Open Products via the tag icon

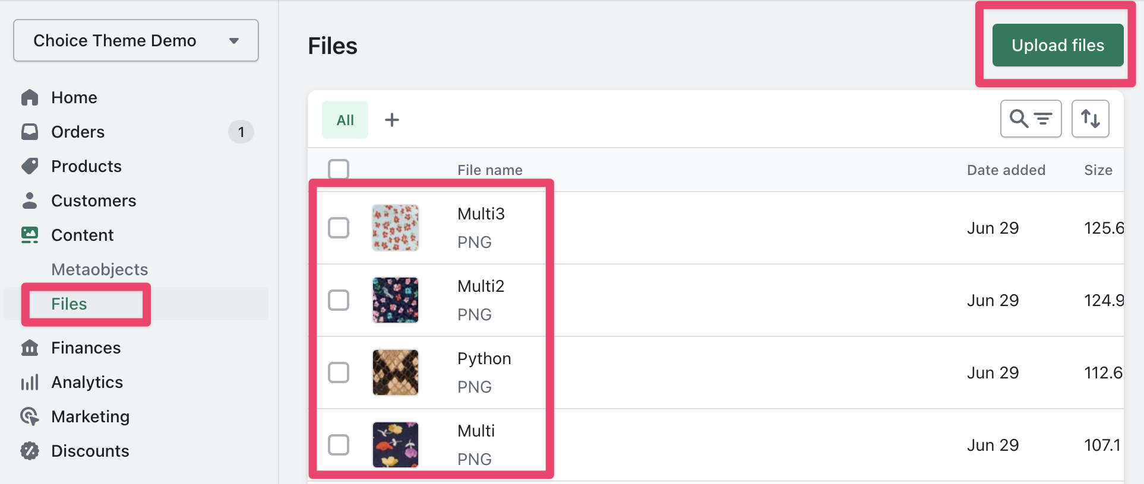pos(30,166)
